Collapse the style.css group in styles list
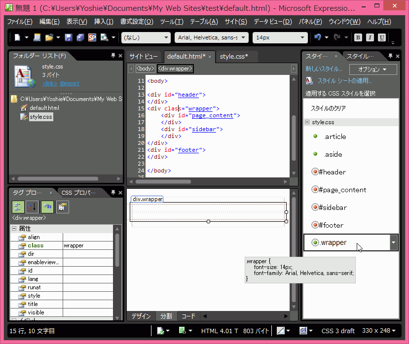The height and width of the screenshot is (344, 409). [x=307, y=122]
